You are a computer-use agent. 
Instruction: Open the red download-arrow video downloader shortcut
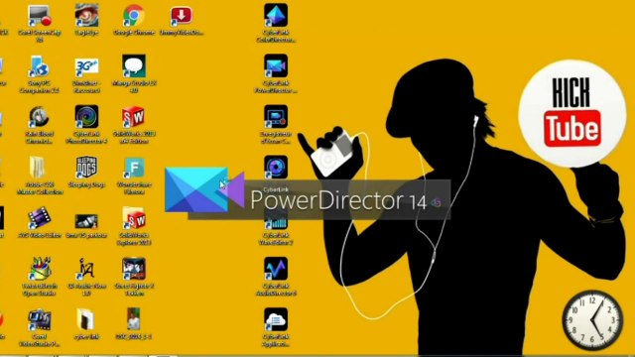click(x=181, y=16)
